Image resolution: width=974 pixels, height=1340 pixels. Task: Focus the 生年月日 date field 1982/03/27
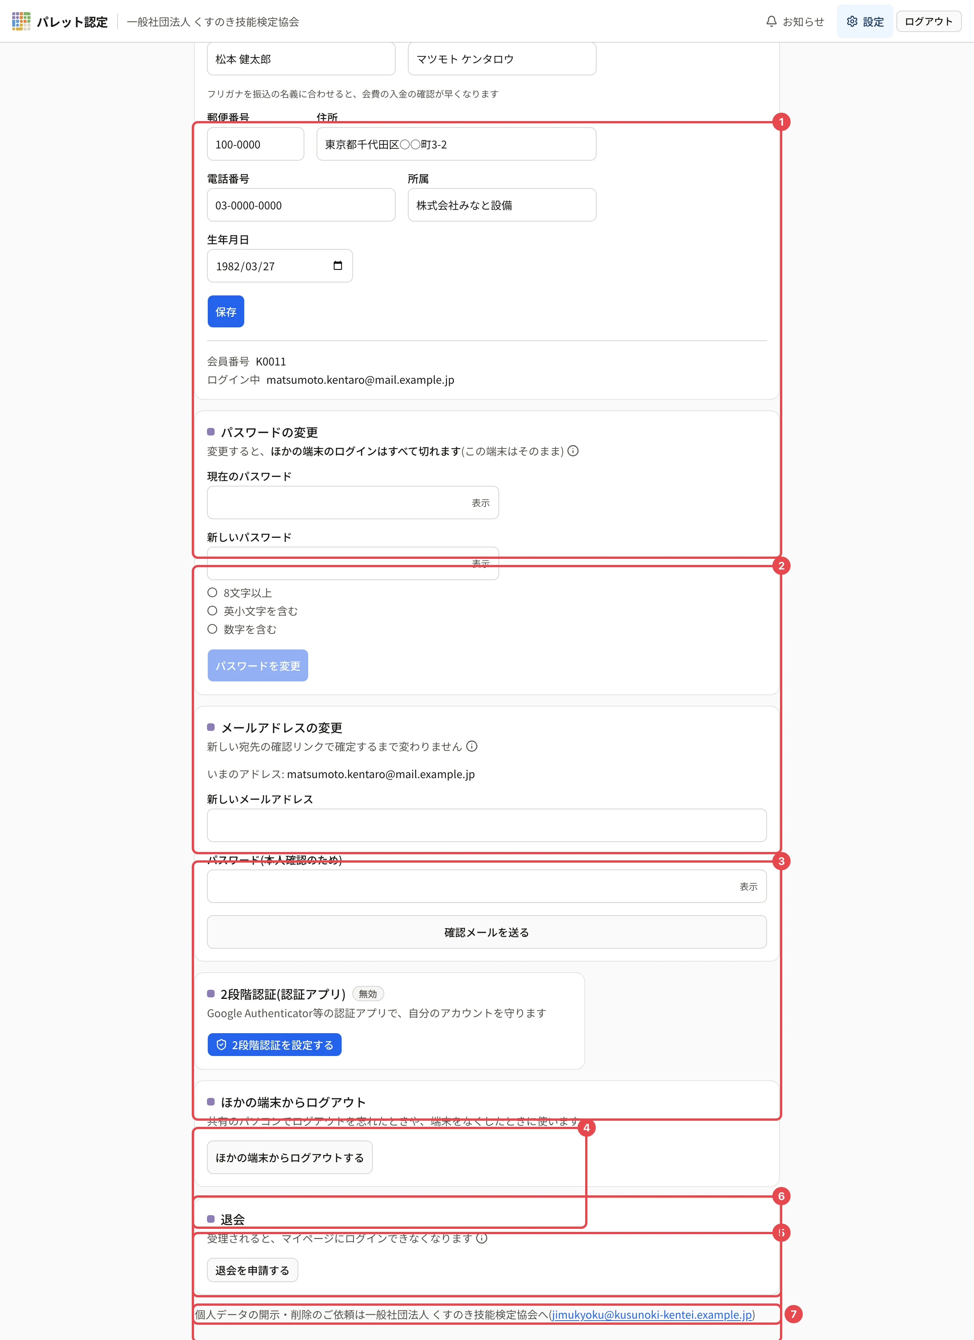click(x=280, y=266)
